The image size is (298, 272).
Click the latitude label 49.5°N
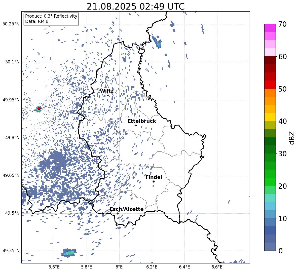[13, 213]
